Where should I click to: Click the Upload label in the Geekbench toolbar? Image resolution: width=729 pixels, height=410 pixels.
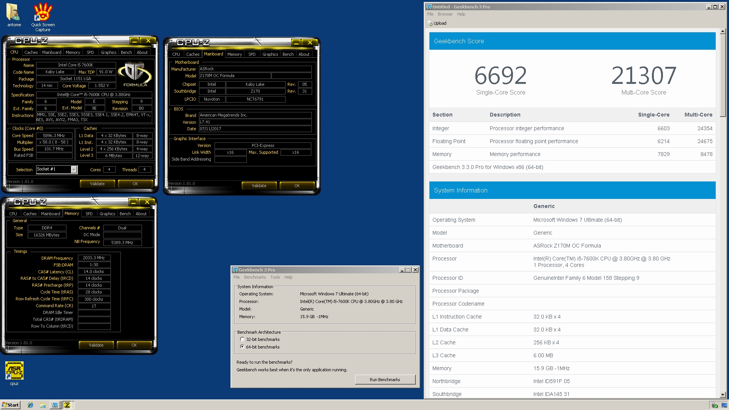click(x=440, y=23)
